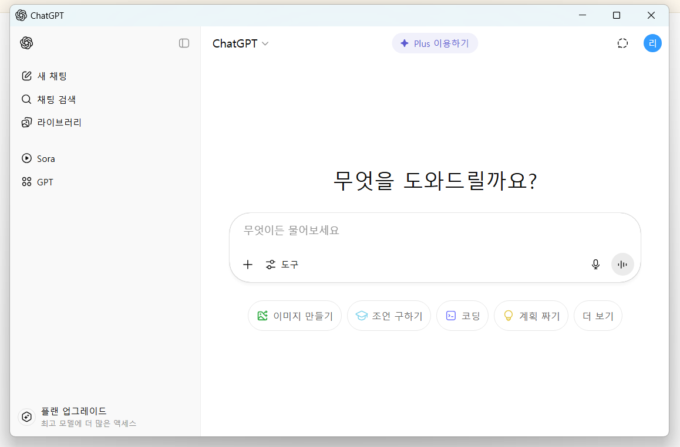Viewport: 680px width, 447px height.
Task: Open the profile menu via the 리 avatar
Action: [652, 43]
